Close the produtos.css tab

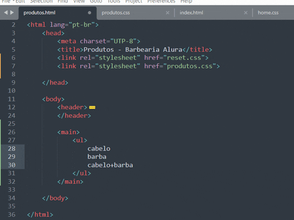pyautogui.click(x=167, y=13)
